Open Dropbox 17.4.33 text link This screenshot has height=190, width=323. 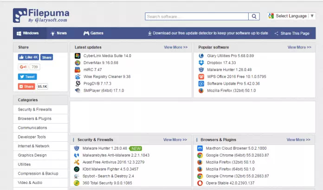(x=221, y=63)
